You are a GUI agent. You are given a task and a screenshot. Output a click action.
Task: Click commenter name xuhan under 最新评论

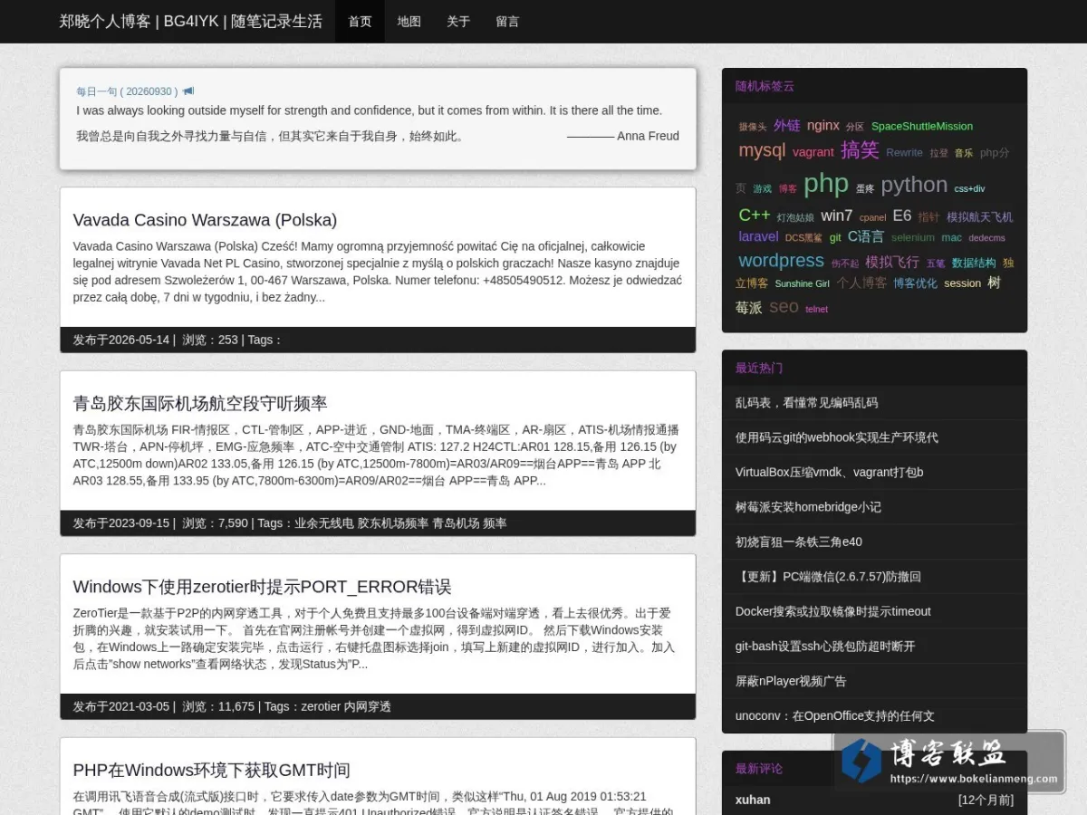pos(753,800)
